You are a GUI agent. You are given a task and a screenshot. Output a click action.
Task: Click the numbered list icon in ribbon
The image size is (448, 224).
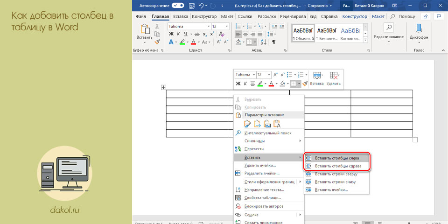[x=249, y=26]
